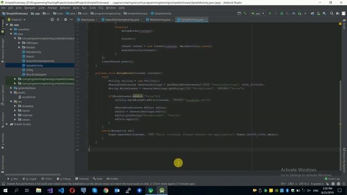The width and height of the screenshot is (347, 195).
Task: Open the app run configuration dropdown
Action: click(x=258, y=14)
